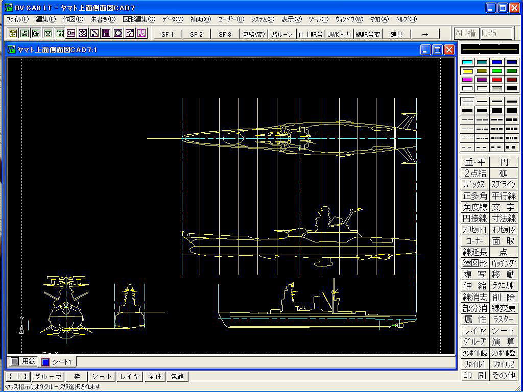Viewport: 523px width, 392px height.
Task: Pick the bright green color swatch
Action: (x=497, y=71)
